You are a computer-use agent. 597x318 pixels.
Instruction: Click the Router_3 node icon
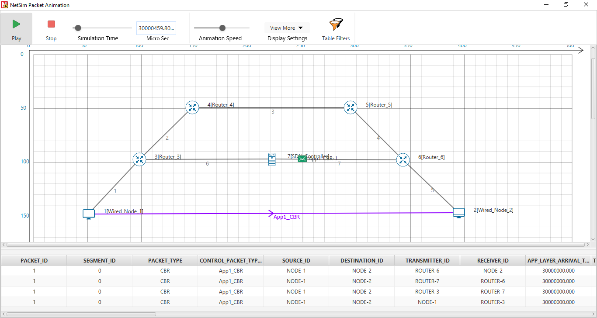point(139,159)
